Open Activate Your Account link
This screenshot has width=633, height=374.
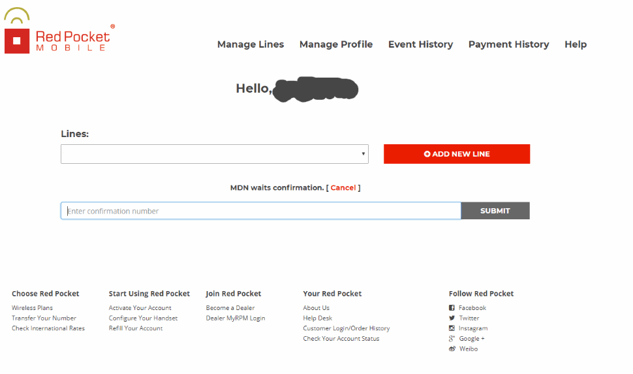coord(140,308)
